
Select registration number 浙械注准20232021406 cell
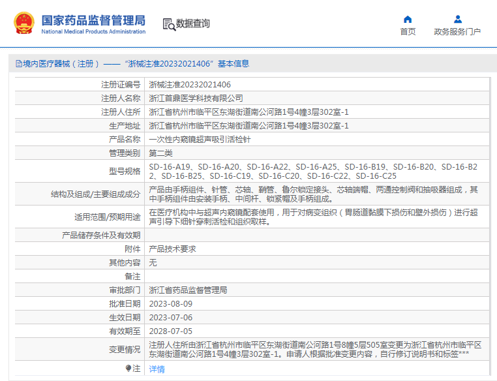[x=190, y=85]
